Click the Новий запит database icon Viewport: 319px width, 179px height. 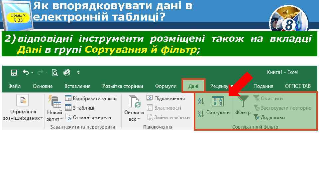coord(54,101)
